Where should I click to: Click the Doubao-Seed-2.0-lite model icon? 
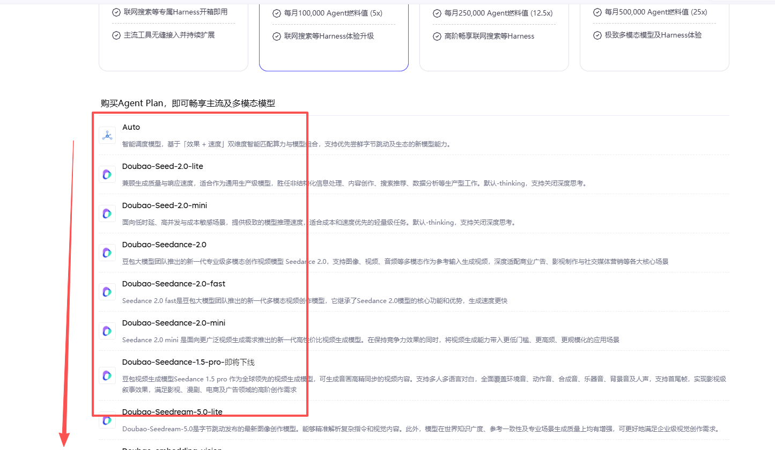click(107, 174)
